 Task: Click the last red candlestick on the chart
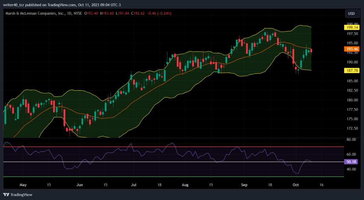(311, 51)
